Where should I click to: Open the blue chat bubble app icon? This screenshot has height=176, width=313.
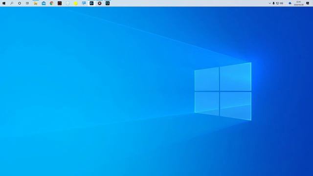84,3
